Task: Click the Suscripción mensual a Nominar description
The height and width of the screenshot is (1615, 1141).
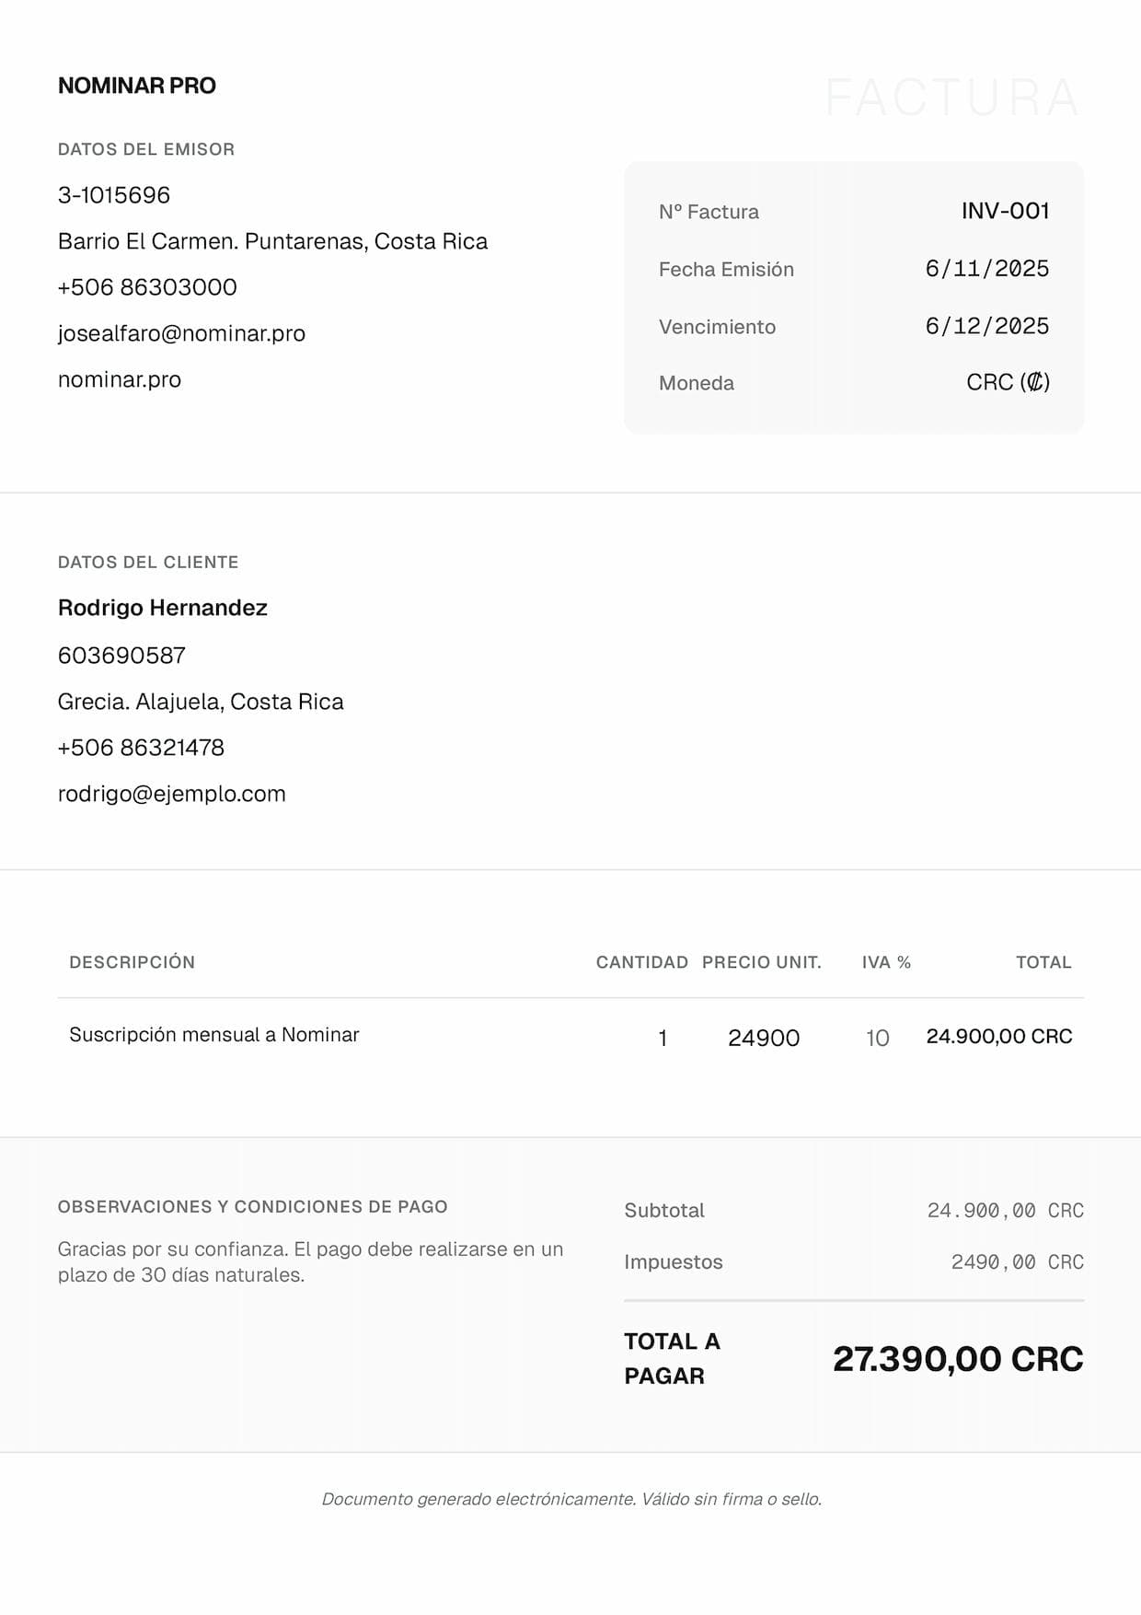Action: click(x=214, y=1035)
